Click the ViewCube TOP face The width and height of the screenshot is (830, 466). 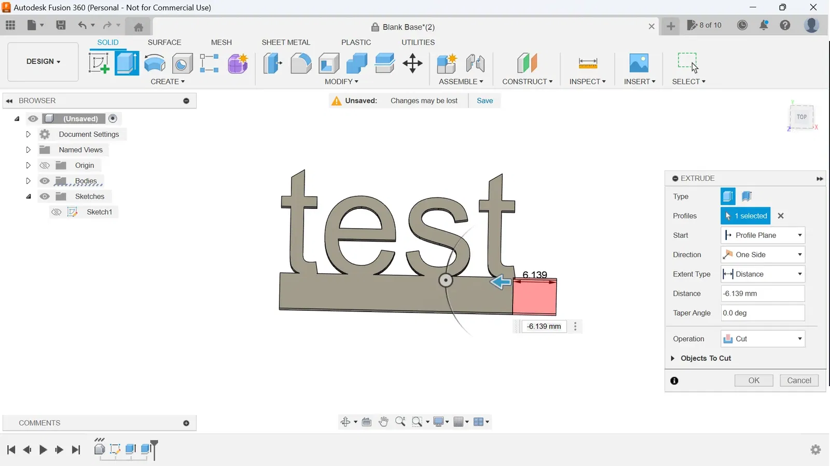click(801, 117)
